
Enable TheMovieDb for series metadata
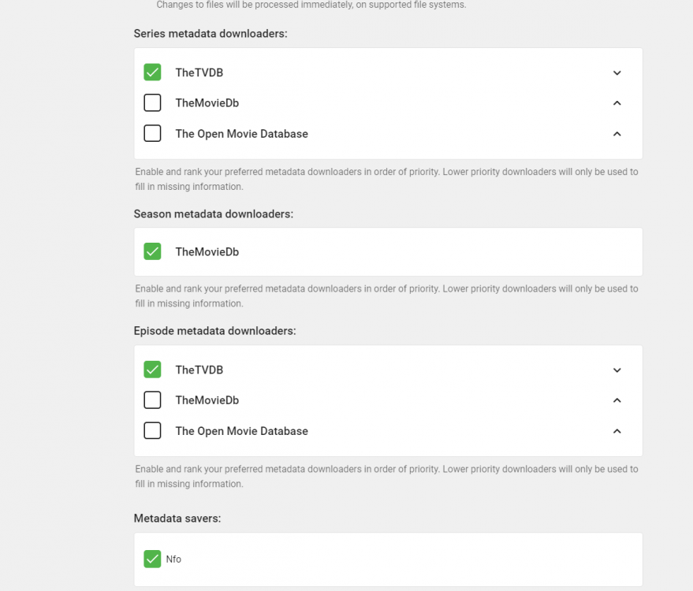coord(152,102)
